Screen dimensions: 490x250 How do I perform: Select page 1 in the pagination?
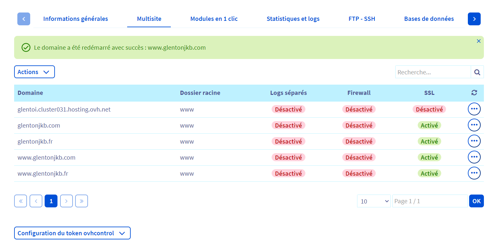click(x=51, y=201)
